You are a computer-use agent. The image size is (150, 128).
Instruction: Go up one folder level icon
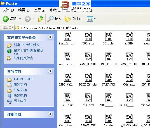pos(41,19)
